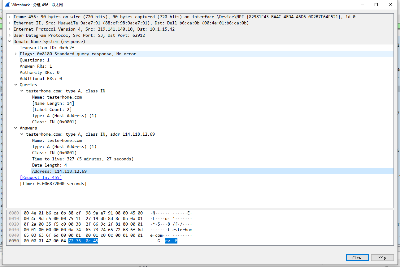Screen dimensions: 400x267
Task: Expand the Internet Protocol Version 4 section
Action: pyautogui.click(x=10, y=29)
